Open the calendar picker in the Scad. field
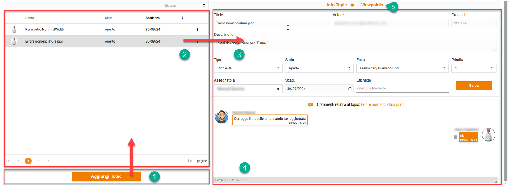This screenshot has width=508, height=185. pos(350,89)
